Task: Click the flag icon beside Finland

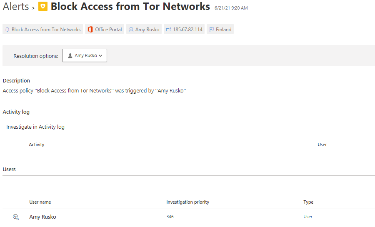Action: [211, 30]
